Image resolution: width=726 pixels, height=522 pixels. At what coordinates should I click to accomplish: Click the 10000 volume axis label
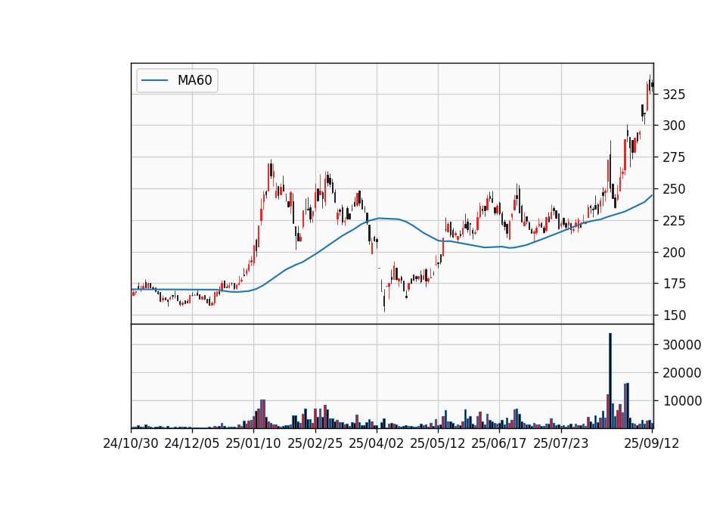(681, 401)
